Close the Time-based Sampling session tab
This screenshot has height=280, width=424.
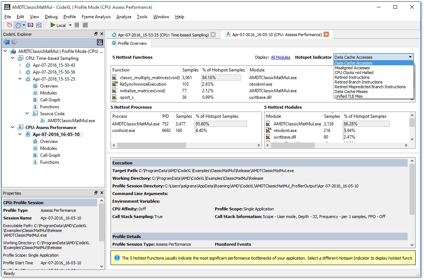[213, 35]
